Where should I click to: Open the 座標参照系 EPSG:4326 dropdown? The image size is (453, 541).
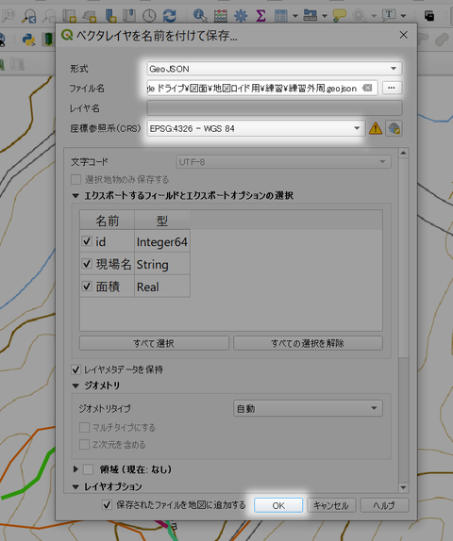tap(256, 128)
